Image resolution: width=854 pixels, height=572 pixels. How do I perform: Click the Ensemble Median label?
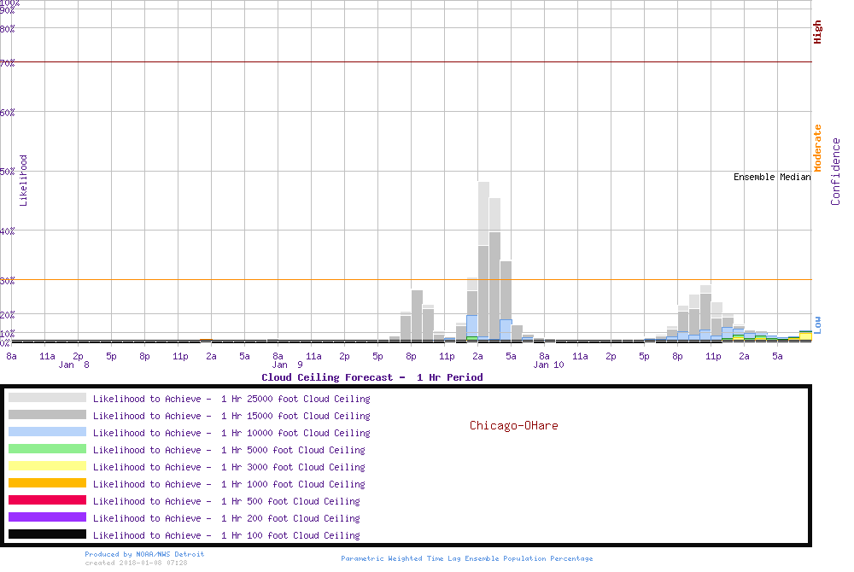coord(772,178)
